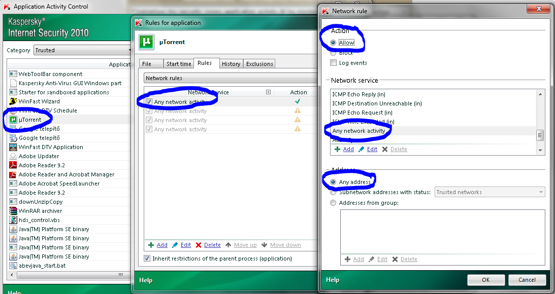Open the Category Trusted dropdown
Screen dimensions: 555x294
83,50
